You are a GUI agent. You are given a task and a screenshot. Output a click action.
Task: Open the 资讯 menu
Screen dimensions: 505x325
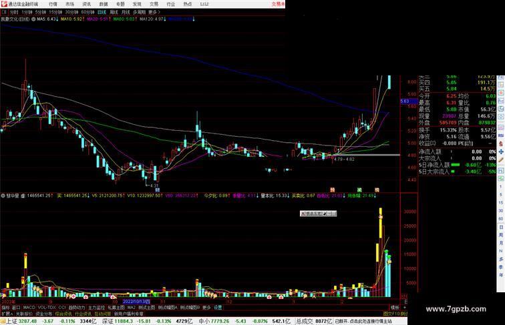(x=86, y=4)
